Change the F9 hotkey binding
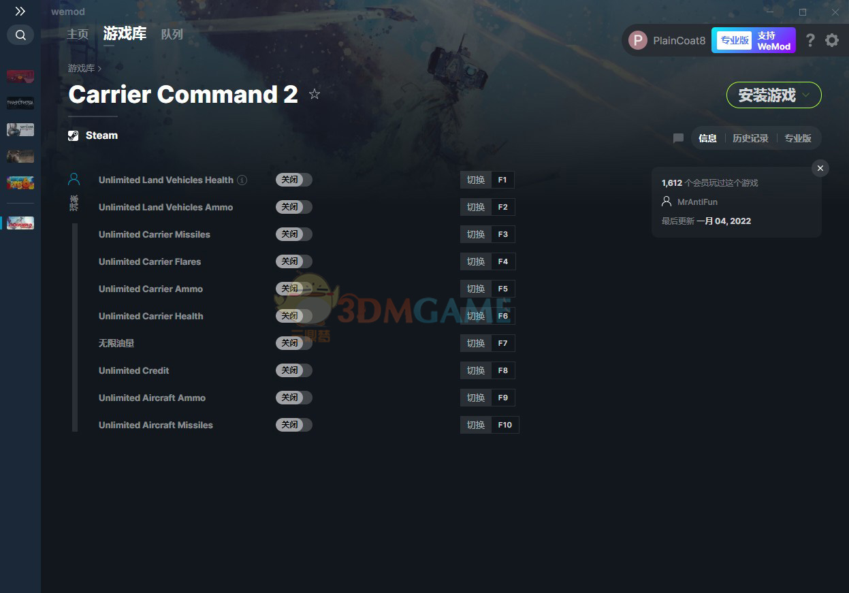 (502, 398)
